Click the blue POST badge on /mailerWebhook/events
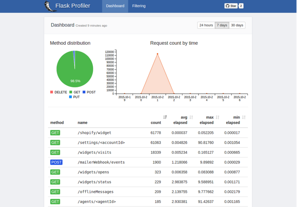 56,162
